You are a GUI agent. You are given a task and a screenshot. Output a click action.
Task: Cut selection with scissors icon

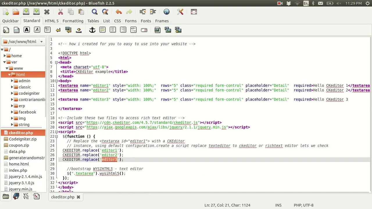tap(60, 12)
